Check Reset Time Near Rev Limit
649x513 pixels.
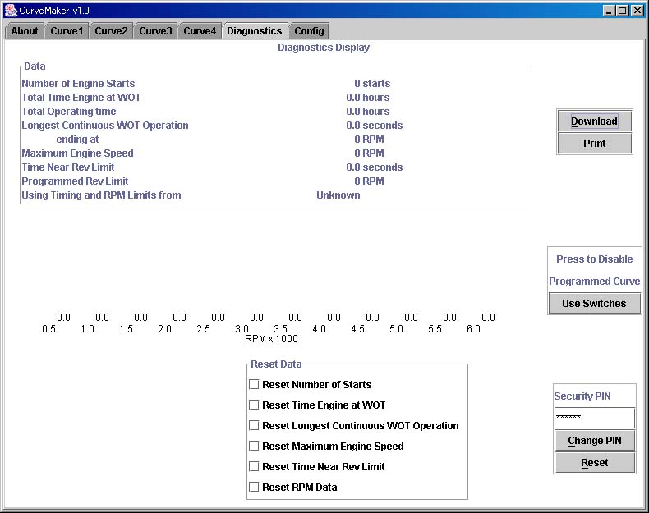254,466
